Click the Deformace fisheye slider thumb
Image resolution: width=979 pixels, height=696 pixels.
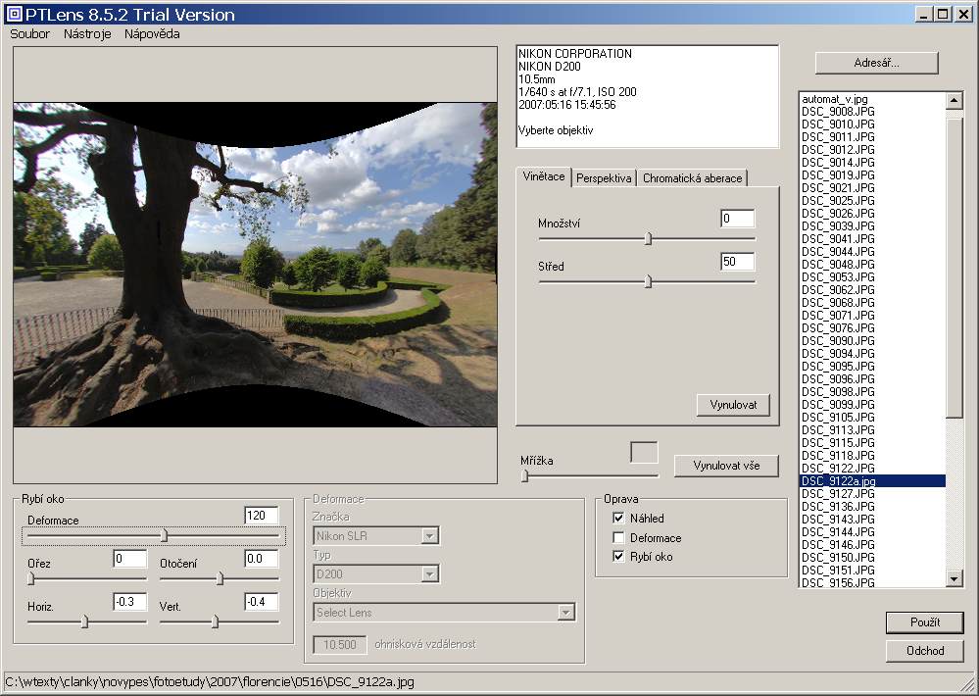(x=164, y=535)
